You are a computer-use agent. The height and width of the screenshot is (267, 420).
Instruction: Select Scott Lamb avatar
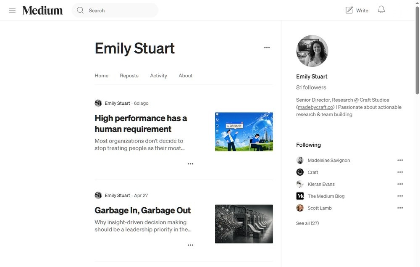point(300,208)
